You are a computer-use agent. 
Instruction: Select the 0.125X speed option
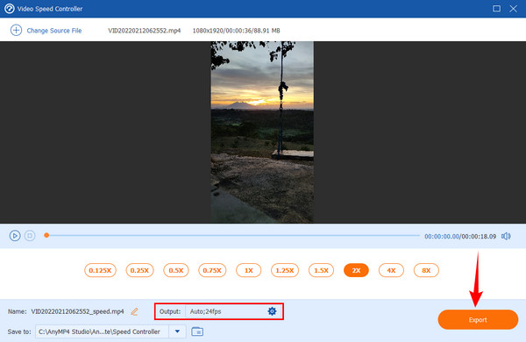[100, 270]
